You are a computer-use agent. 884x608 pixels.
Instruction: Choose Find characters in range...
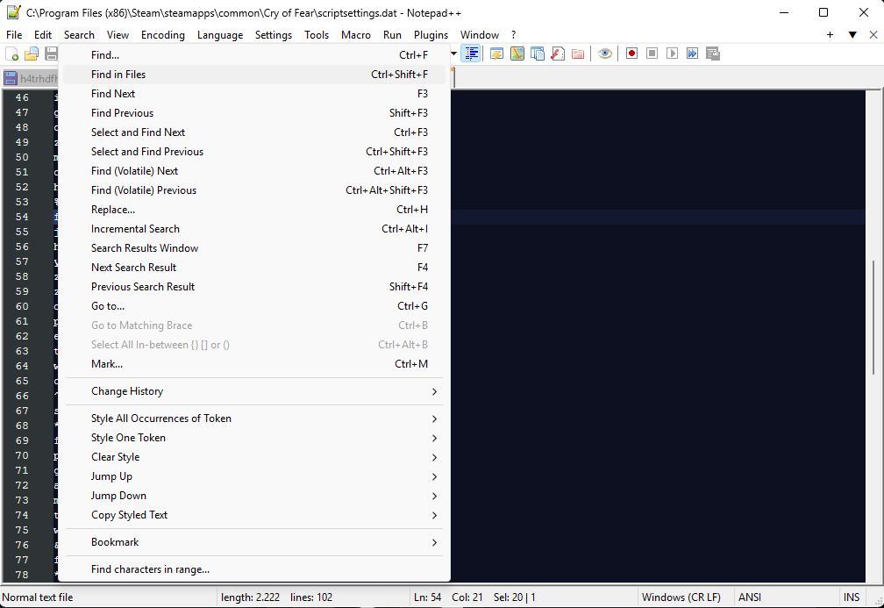pos(254,569)
